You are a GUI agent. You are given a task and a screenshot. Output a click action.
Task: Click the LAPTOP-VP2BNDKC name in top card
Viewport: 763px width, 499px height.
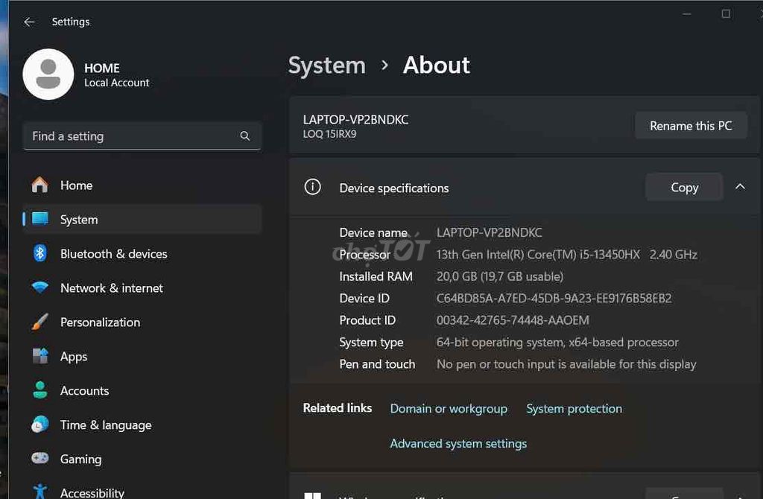(355, 120)
